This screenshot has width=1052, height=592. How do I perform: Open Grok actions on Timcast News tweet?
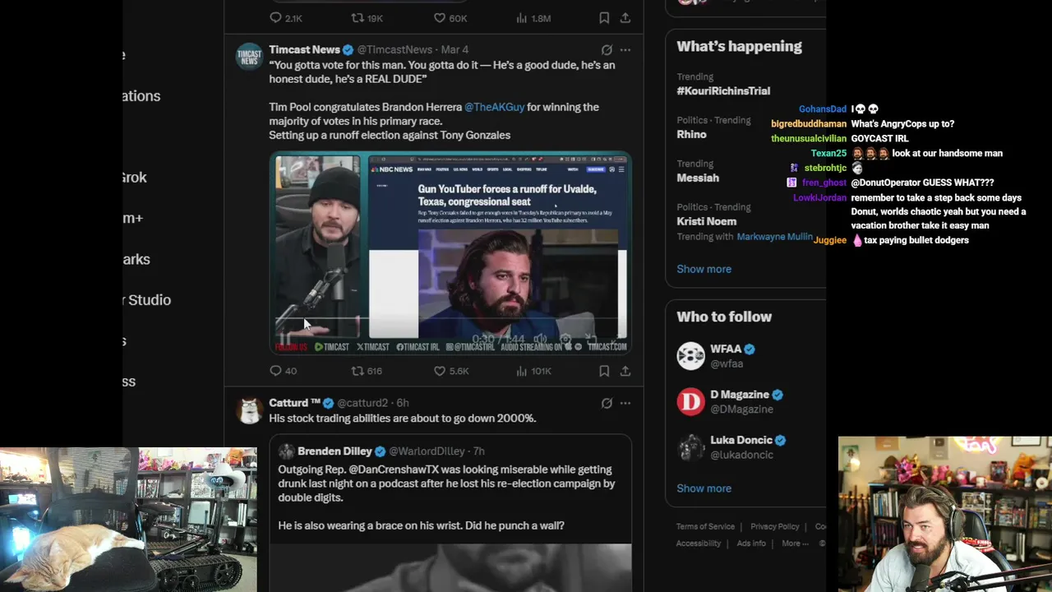(607, 50)
